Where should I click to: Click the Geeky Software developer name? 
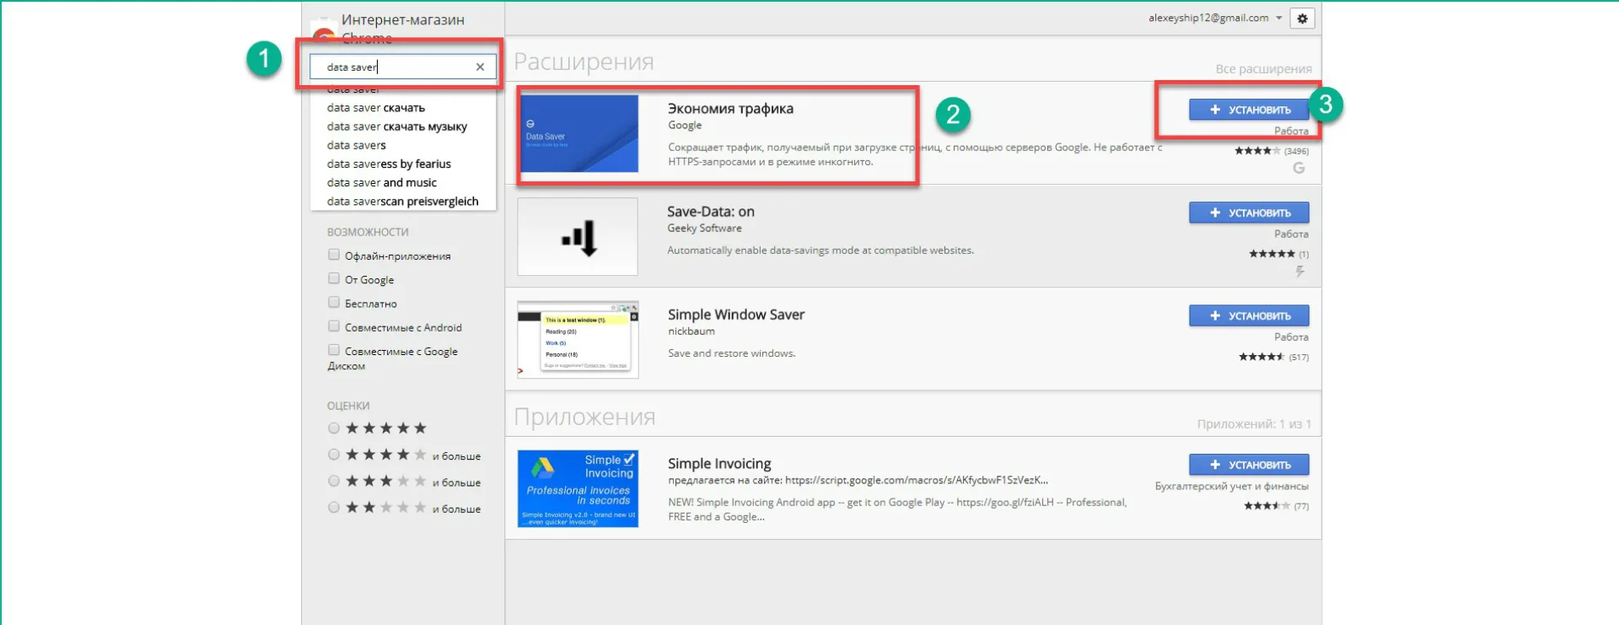[704, 229]
